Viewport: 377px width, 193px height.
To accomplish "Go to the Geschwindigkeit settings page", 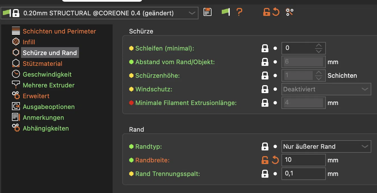I will click(47, 74).
